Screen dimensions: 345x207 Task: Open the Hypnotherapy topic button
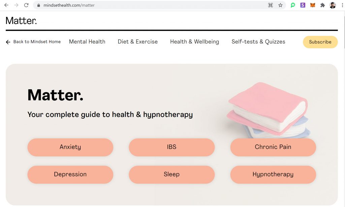273,174
